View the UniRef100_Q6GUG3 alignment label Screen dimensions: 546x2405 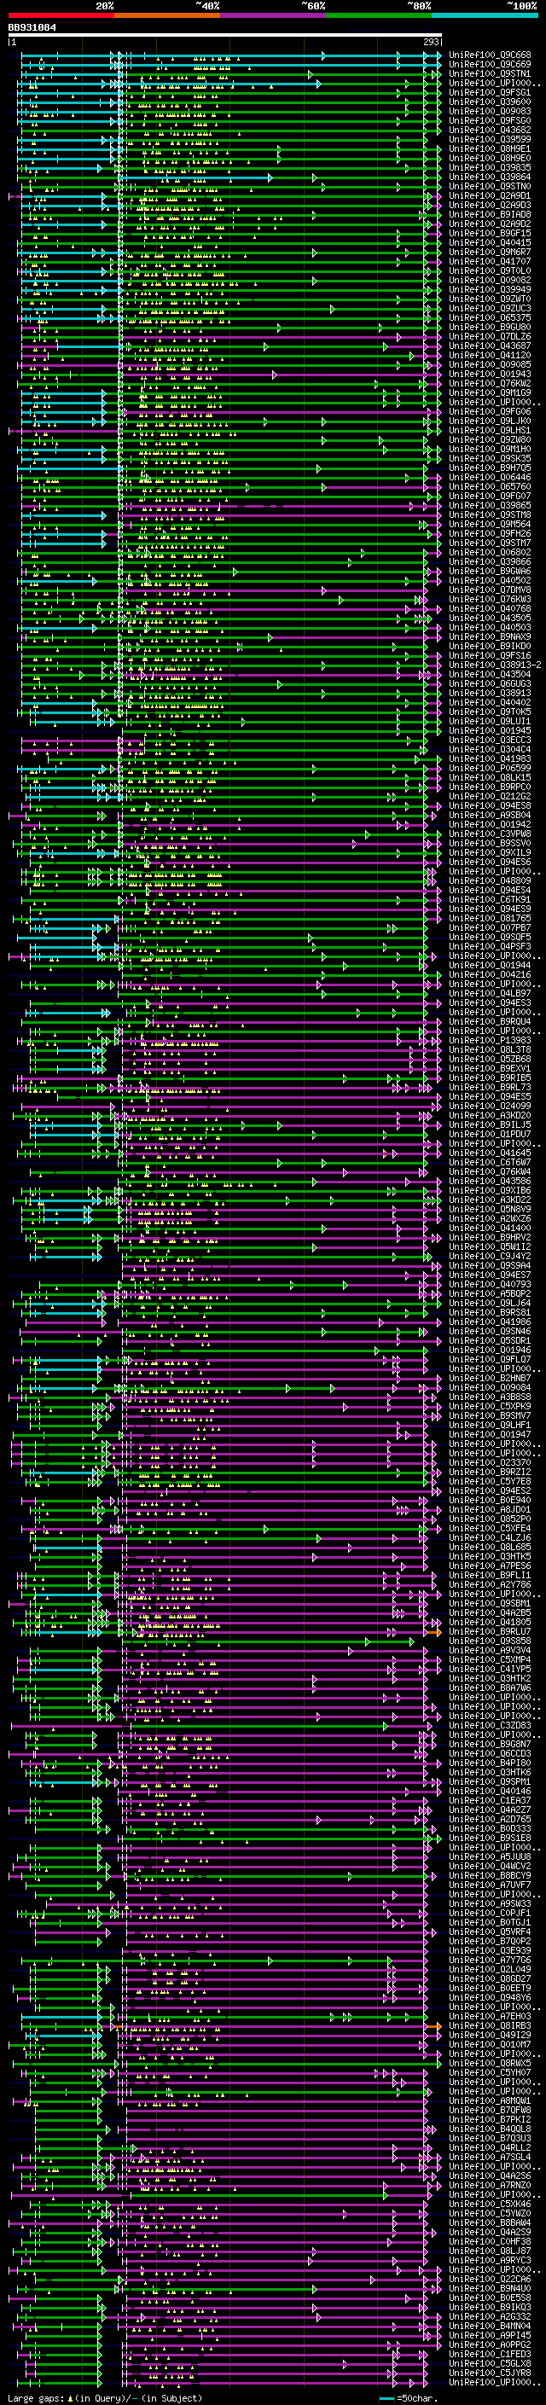click(x=490, y=683)
